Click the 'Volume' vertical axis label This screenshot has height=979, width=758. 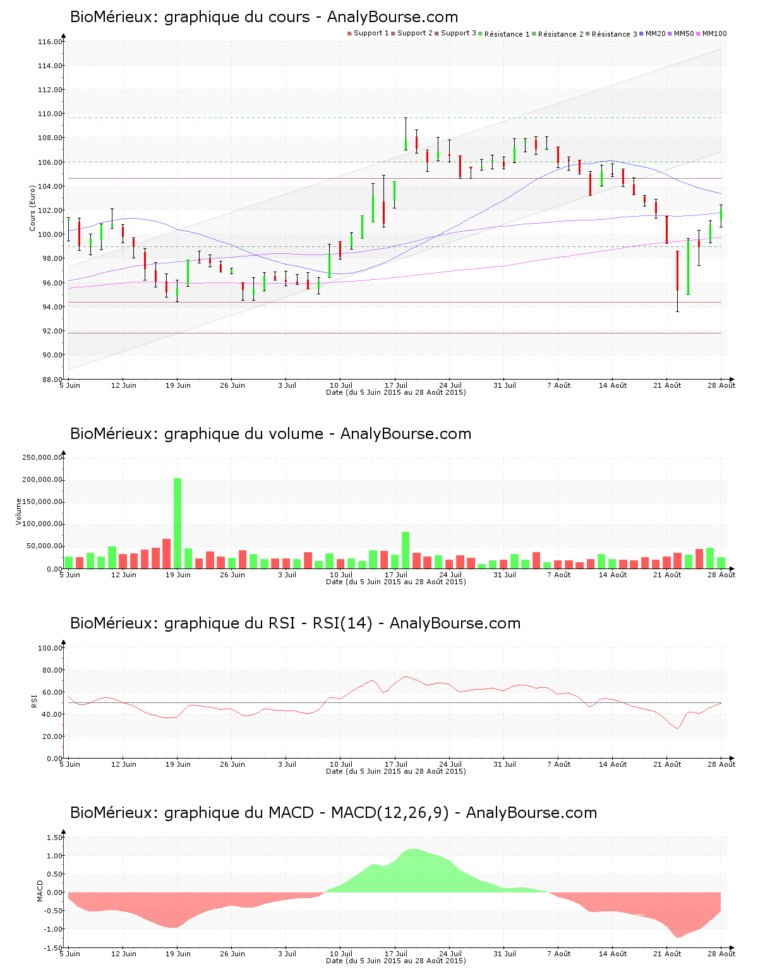(18, 512)
